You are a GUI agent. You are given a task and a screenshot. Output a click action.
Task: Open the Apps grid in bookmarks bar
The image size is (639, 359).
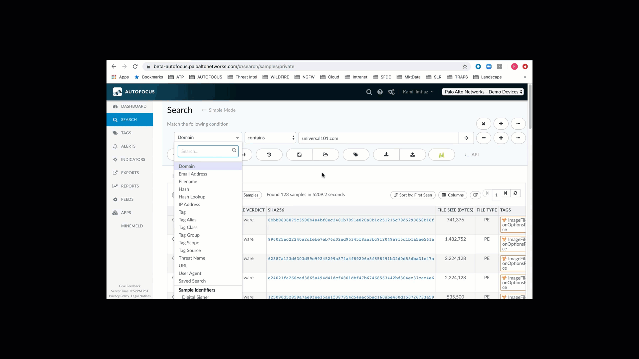point(120,77)
